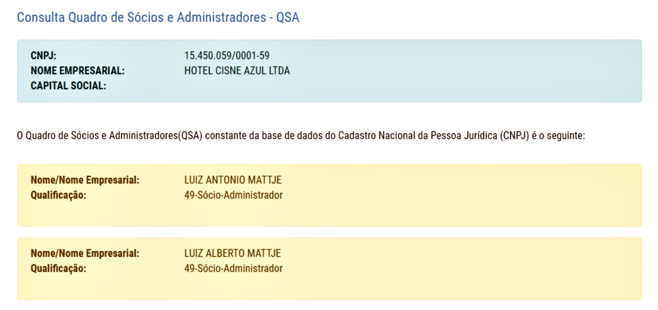Click the yellow card of LUIZ ALBERTO MATTJE

tap(329, 268)
